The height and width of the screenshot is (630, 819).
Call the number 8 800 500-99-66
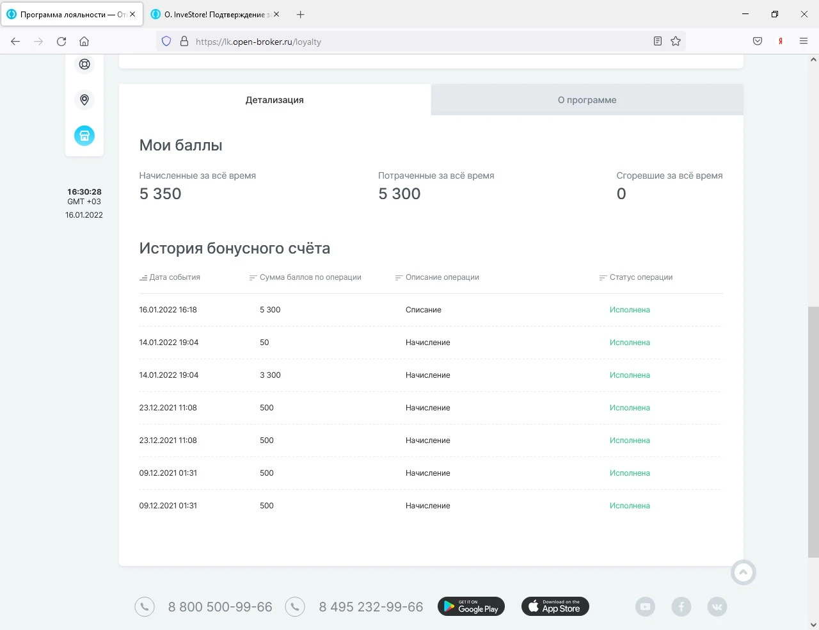pyautogui.click(x=220, y=607)
